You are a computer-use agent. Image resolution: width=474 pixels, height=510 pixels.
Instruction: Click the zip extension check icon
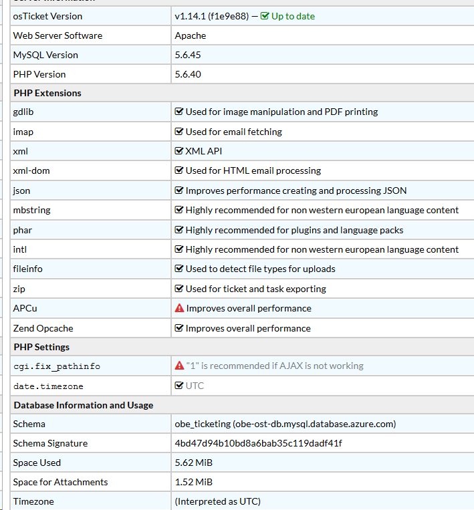[x=179, y=289]
